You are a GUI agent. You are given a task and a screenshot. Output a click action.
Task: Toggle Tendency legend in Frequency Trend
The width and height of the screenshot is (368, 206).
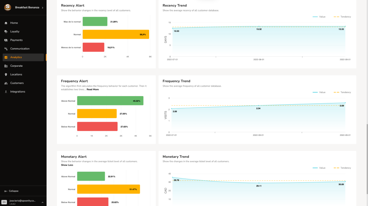(x=342, y=92)
